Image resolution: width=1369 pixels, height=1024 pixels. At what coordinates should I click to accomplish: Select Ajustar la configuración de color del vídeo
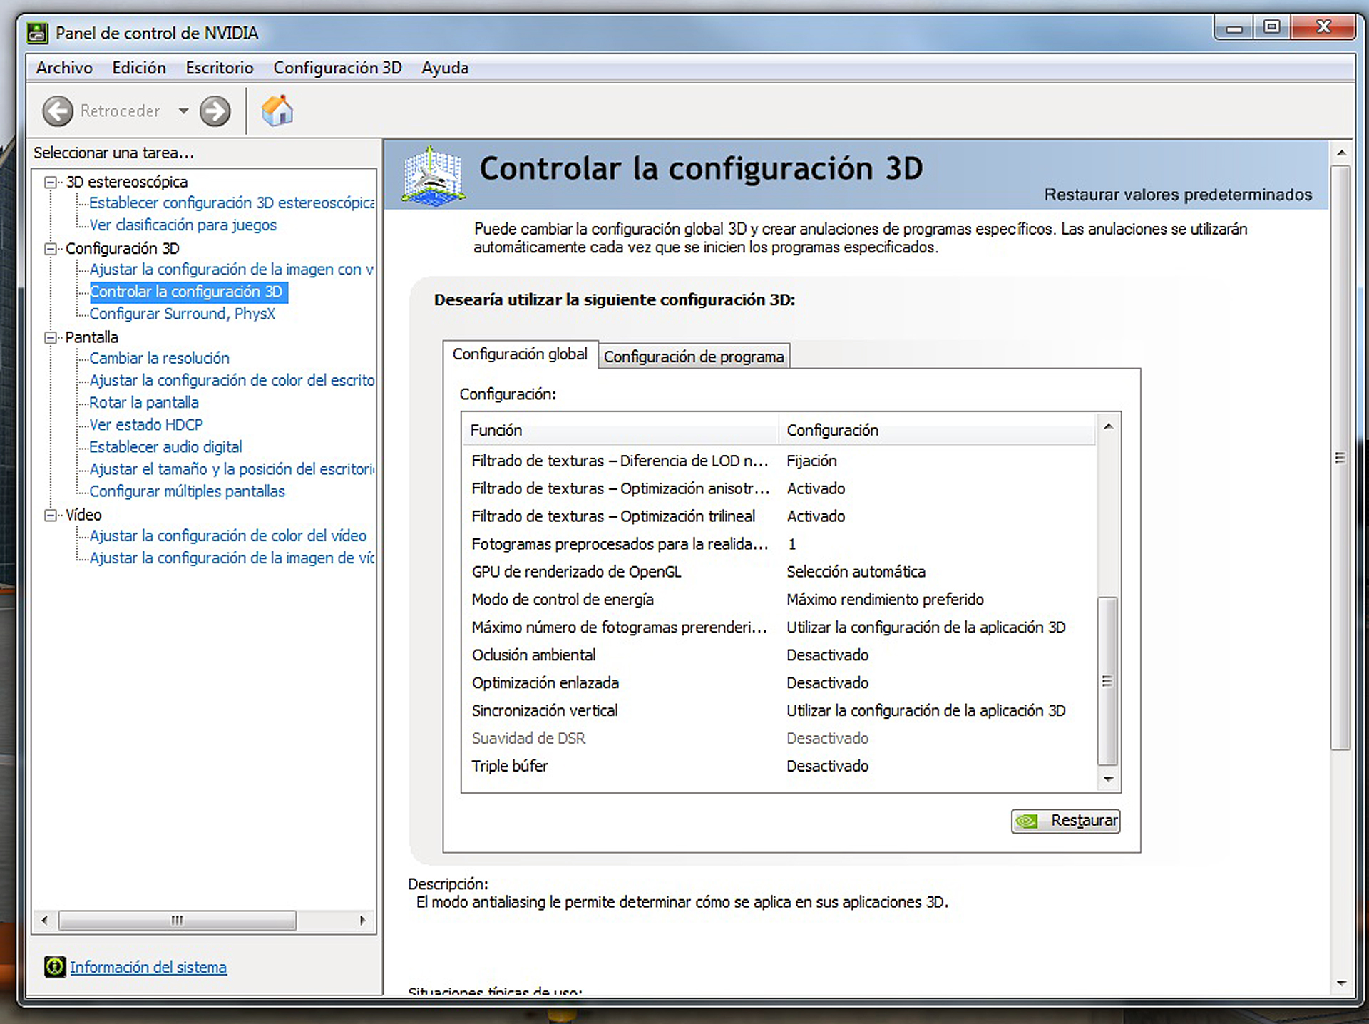pos(228,536)
